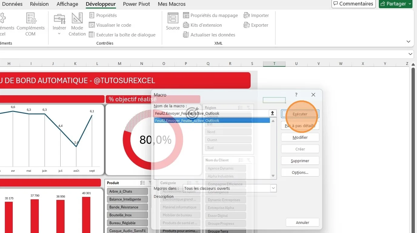Select Bouteille_Inox in Produit slicer
417x233 pixels.
point(127,215)
